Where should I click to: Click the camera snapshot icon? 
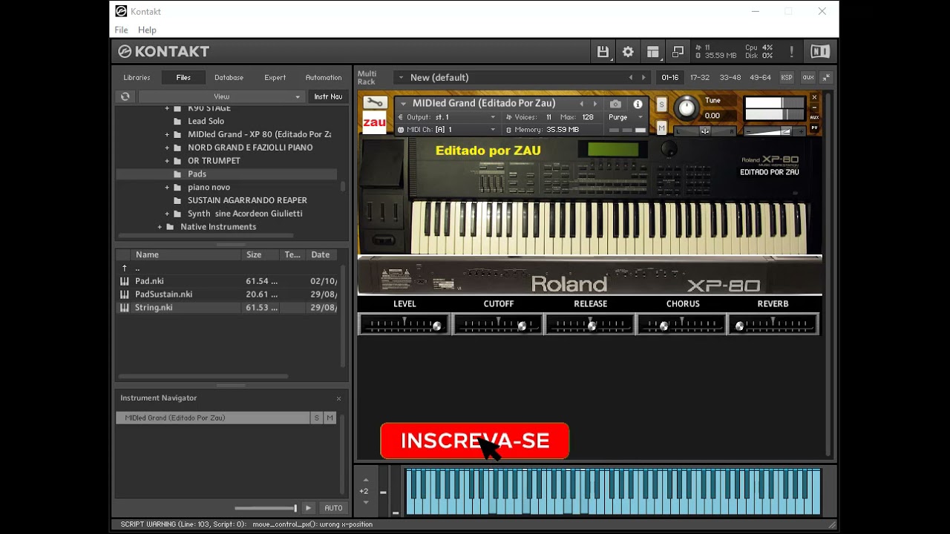tap(615, 104)
